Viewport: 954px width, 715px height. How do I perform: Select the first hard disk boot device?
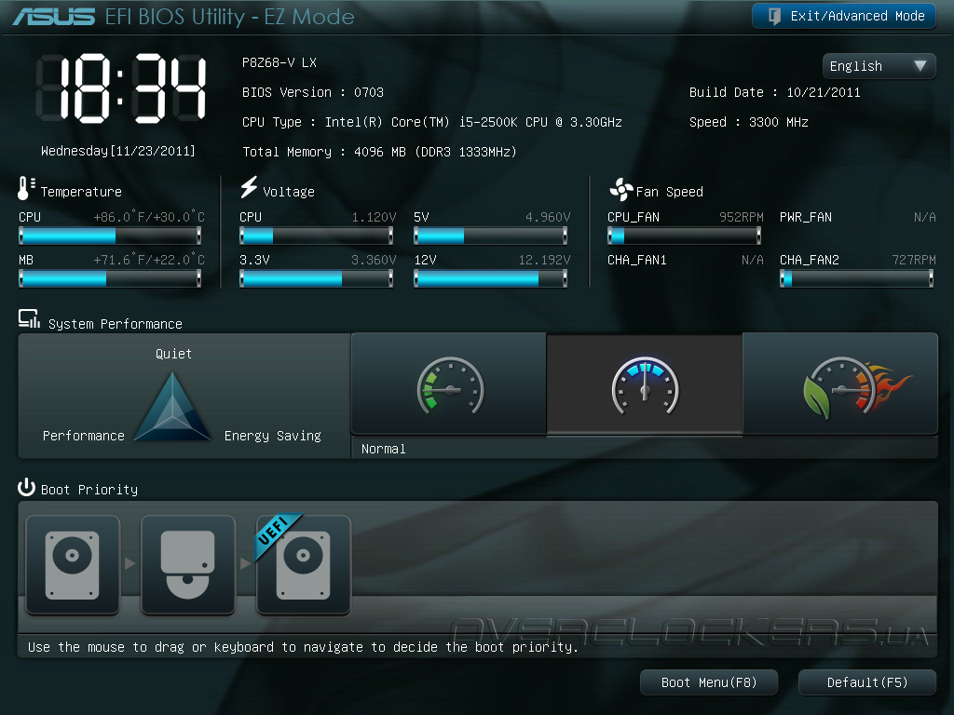(x=73, y=564)
